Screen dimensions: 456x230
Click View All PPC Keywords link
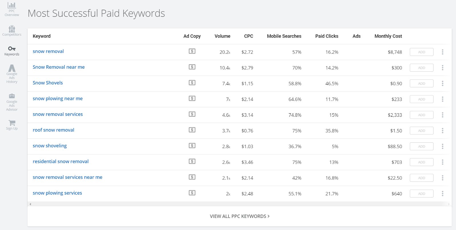(x=239, y=216)
